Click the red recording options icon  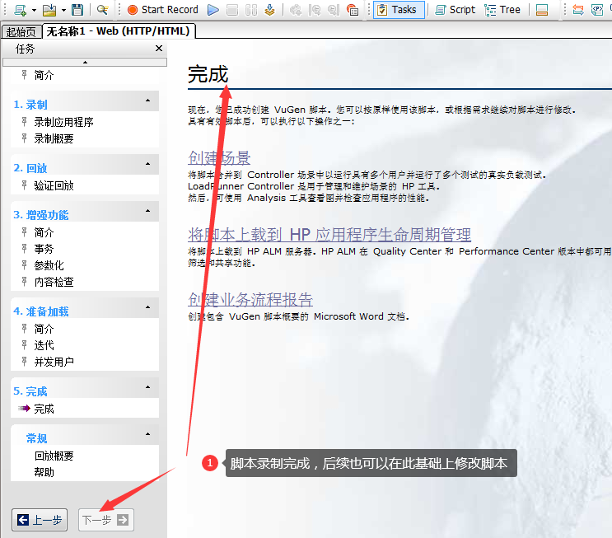pos(353,10)
